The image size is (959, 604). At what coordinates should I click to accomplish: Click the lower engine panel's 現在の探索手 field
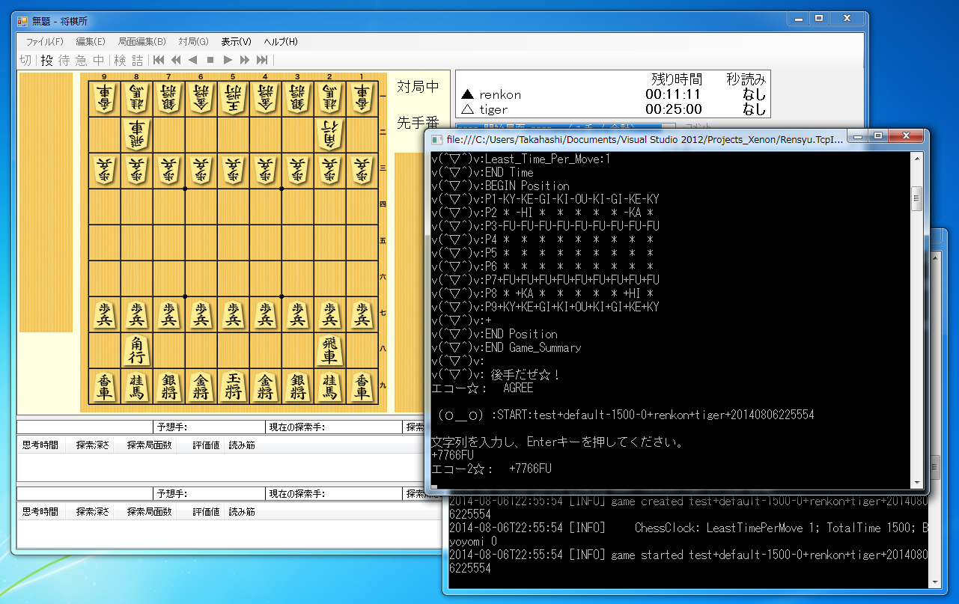(x=334, y=493)
